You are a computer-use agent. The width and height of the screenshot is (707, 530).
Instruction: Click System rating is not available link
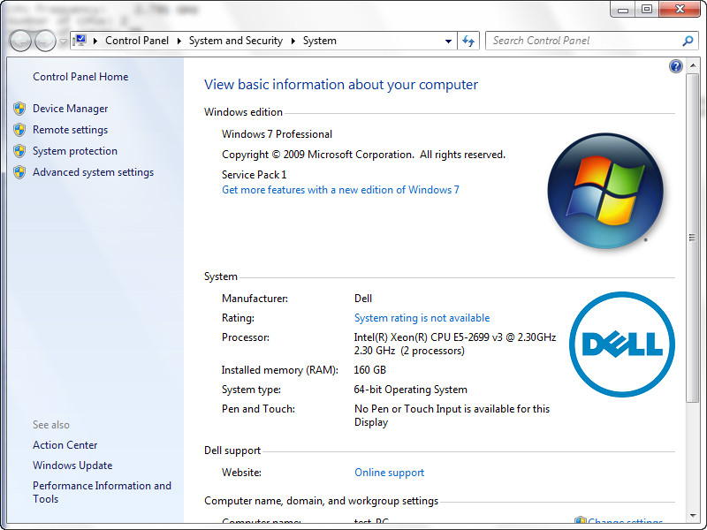[422, 318]
